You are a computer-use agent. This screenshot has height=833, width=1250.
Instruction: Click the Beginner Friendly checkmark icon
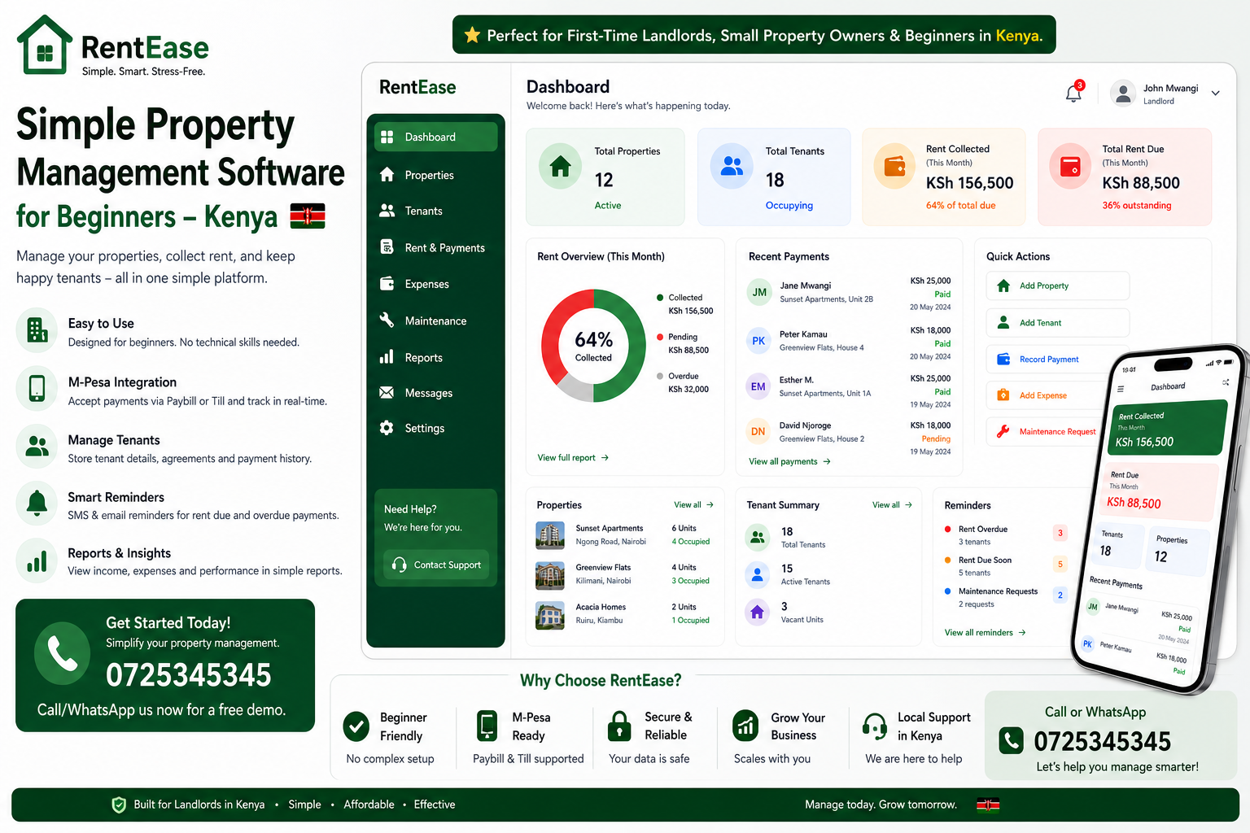pos(356,726)
